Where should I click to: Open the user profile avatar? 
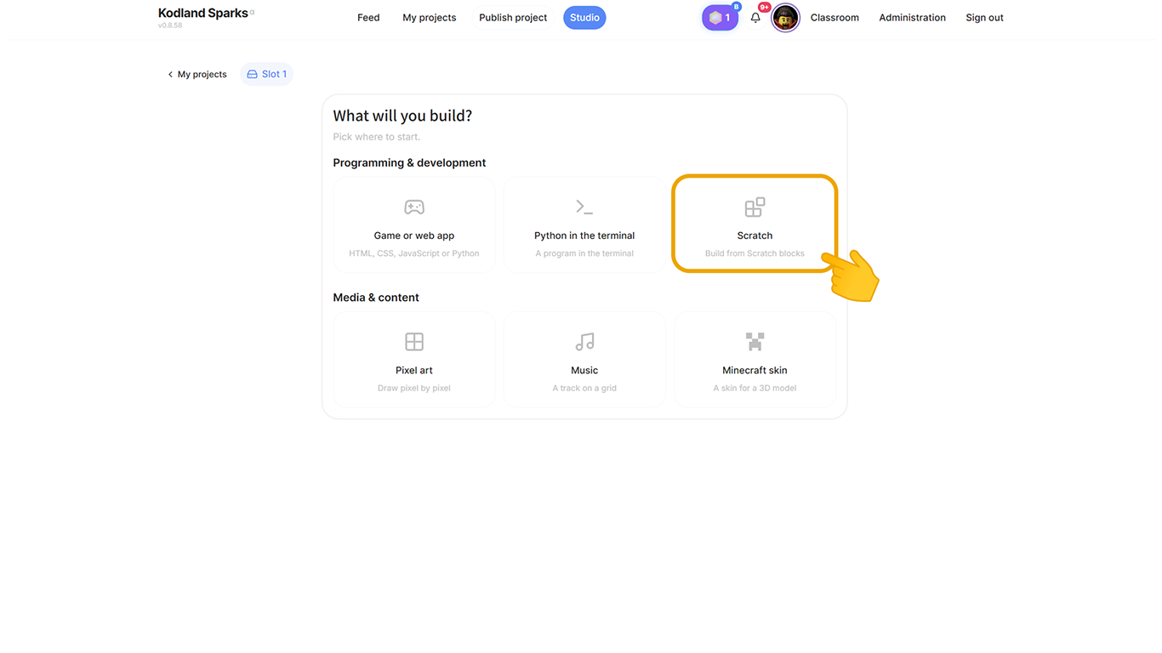(x=785, y=18)
